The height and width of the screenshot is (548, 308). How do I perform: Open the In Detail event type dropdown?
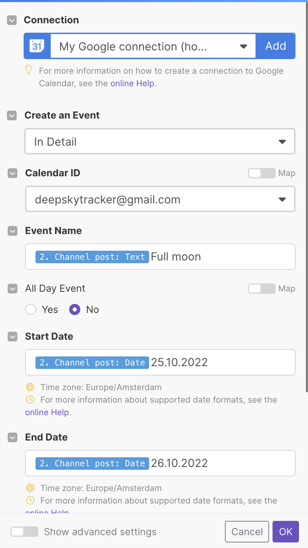282,141
